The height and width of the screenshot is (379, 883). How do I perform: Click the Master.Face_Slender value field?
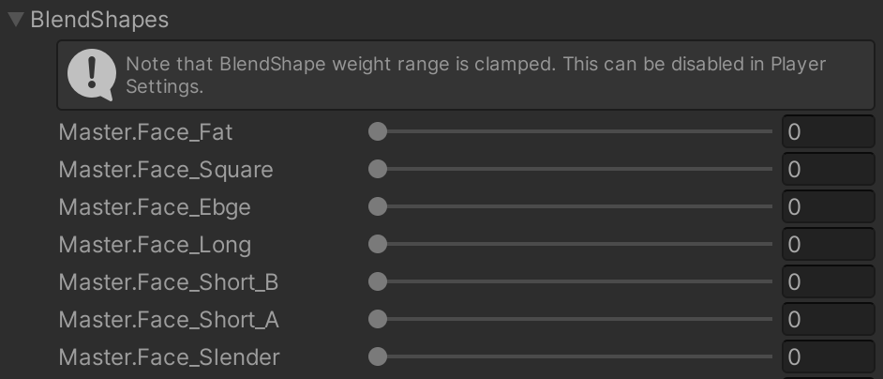[x=828, y=357]
